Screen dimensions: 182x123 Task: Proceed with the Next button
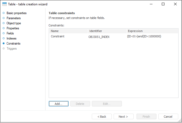click(123, 117)
